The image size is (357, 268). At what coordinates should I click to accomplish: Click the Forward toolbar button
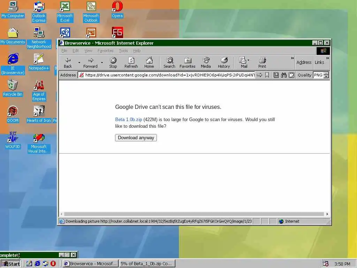[90, 62]
